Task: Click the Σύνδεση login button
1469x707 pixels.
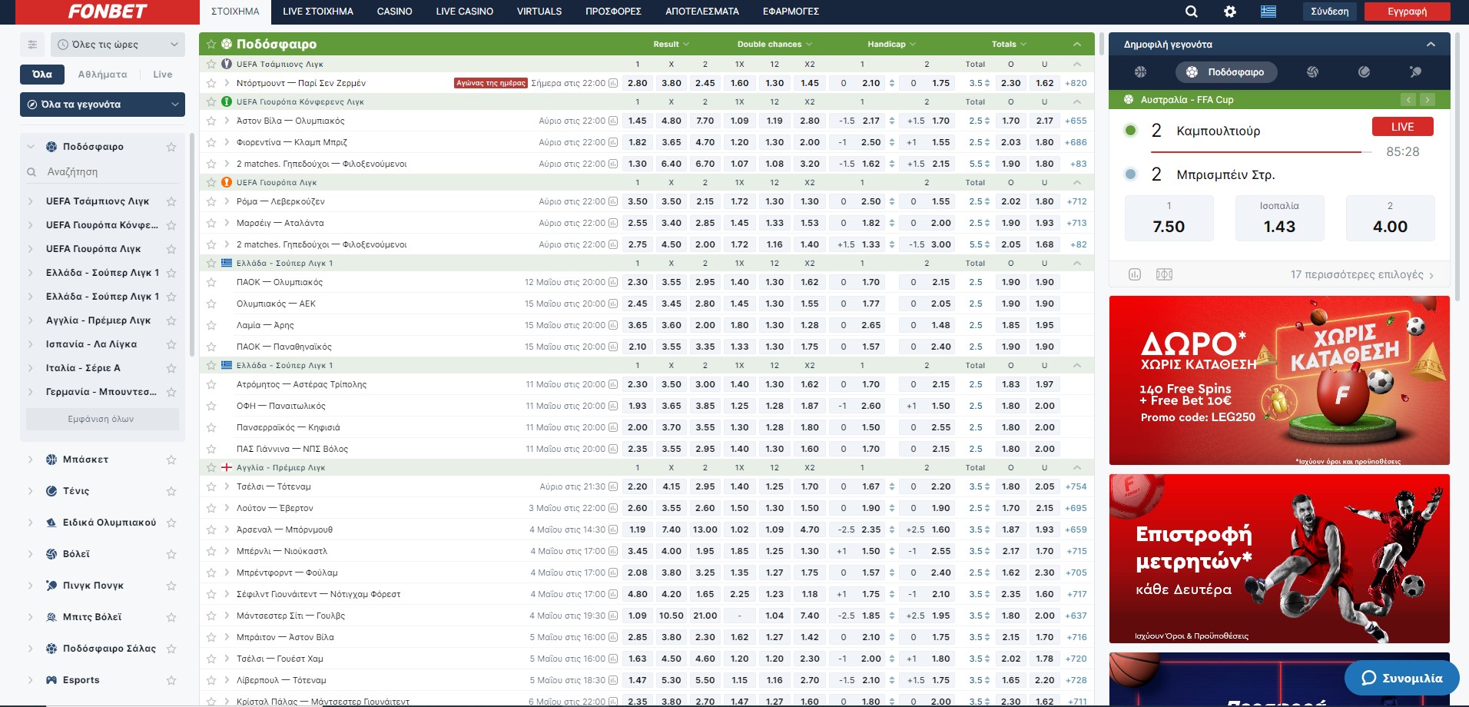Action: click(1329, 12)
